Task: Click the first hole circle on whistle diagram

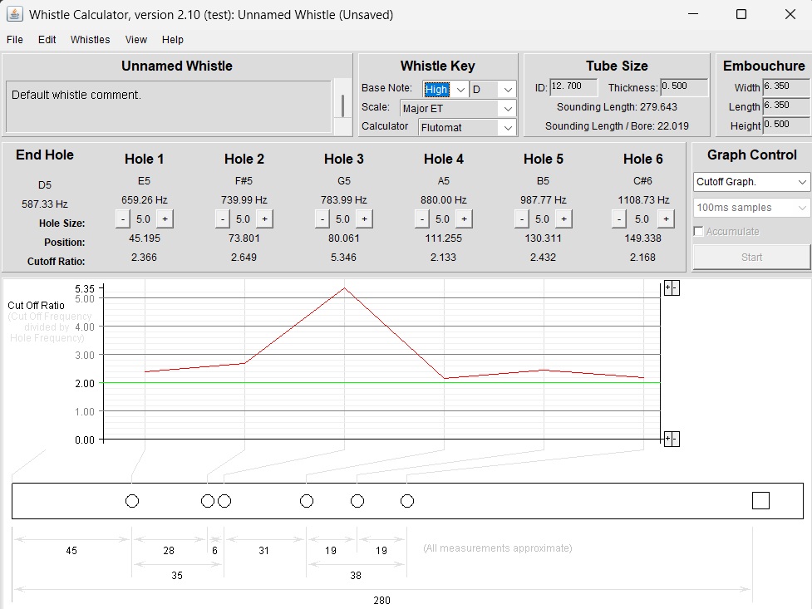Action: click(x=131, y=501)
